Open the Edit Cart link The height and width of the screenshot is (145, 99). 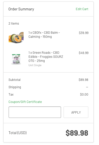click(82, 9)
